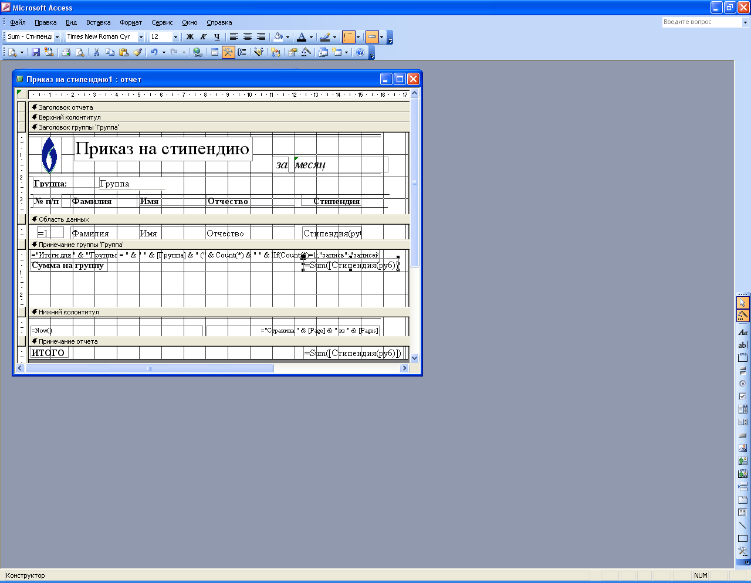Insert a hyperlink with the globe icon

pyautogui.click(x=198, y=52)
